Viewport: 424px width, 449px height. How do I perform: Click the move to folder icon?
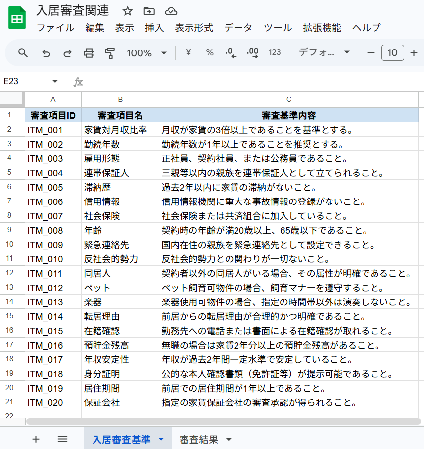[149, 11]
